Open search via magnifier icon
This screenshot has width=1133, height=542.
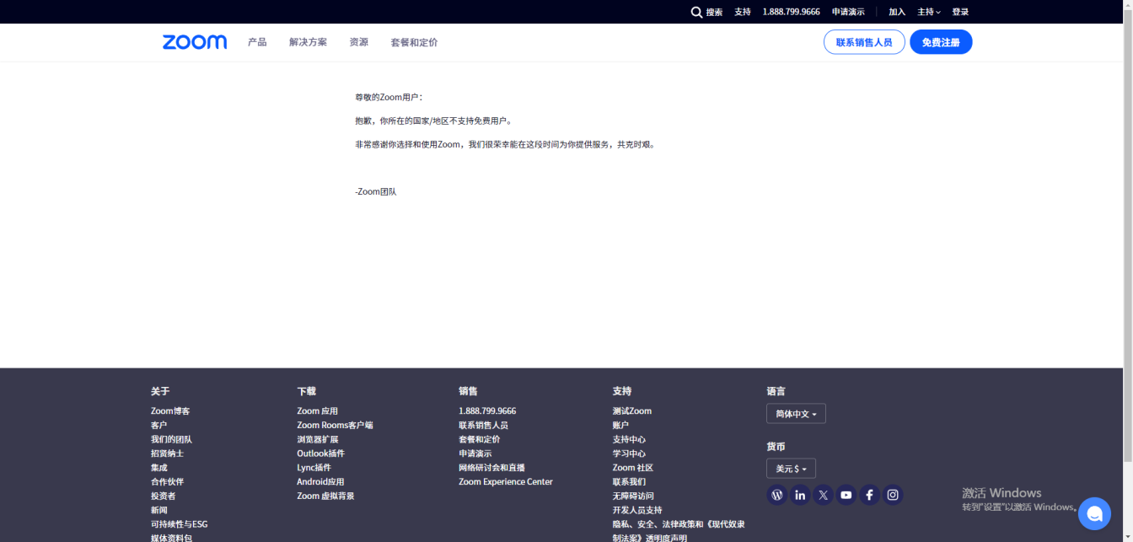tap(696, 12)
